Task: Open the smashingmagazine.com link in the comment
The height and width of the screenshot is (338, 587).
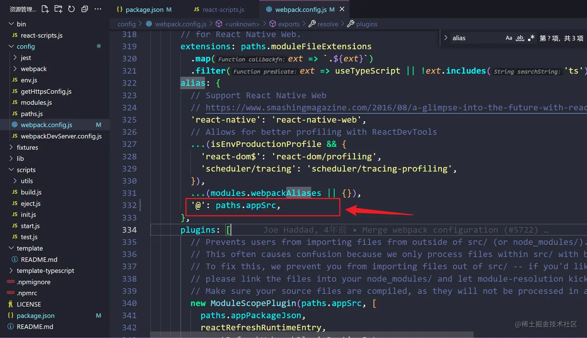Action: pos(396,108)
